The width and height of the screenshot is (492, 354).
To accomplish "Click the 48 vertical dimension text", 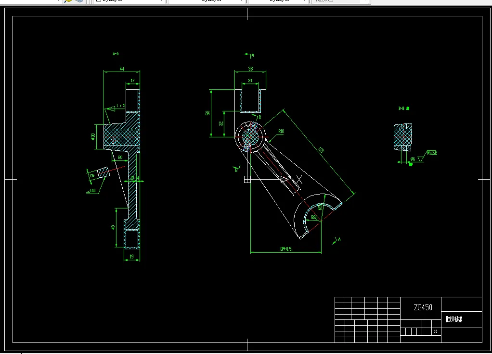I will [x=113, y=227].
